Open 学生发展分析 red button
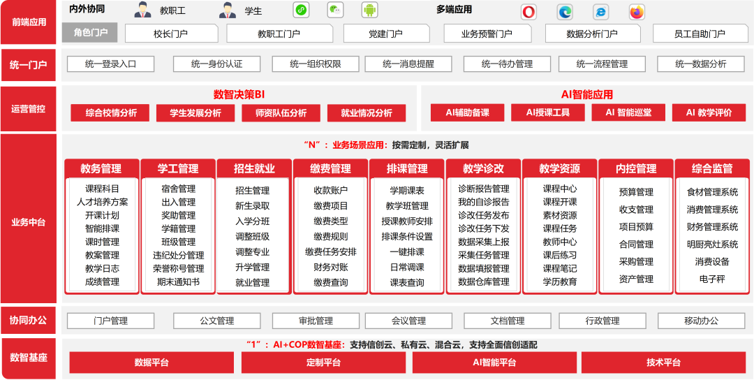The width and height of the screenshot is (754, 380). pyautogui.click(x=195, y=113)
